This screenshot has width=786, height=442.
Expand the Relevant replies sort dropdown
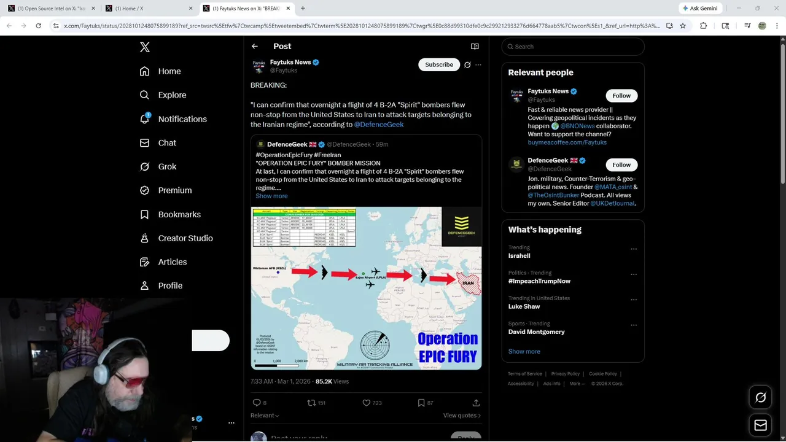[x=265, y=416]
